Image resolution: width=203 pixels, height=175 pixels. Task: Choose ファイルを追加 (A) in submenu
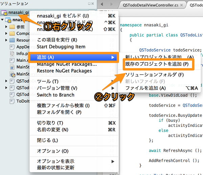pos(159,88)
